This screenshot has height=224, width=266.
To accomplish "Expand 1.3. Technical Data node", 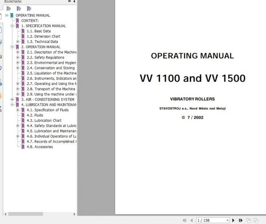I will coord(18,42).
